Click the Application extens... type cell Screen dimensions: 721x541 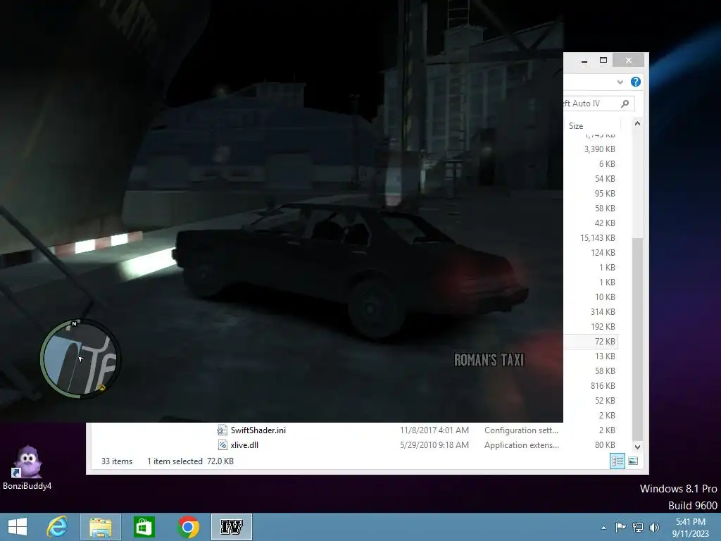522,445
